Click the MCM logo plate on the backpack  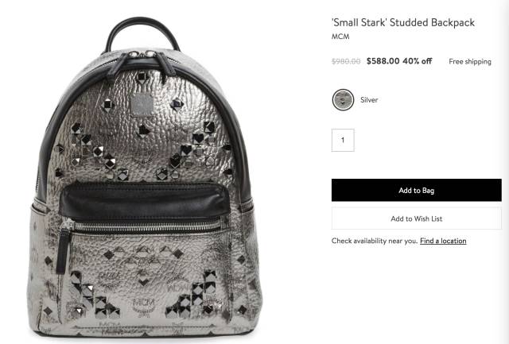point(142,105)
